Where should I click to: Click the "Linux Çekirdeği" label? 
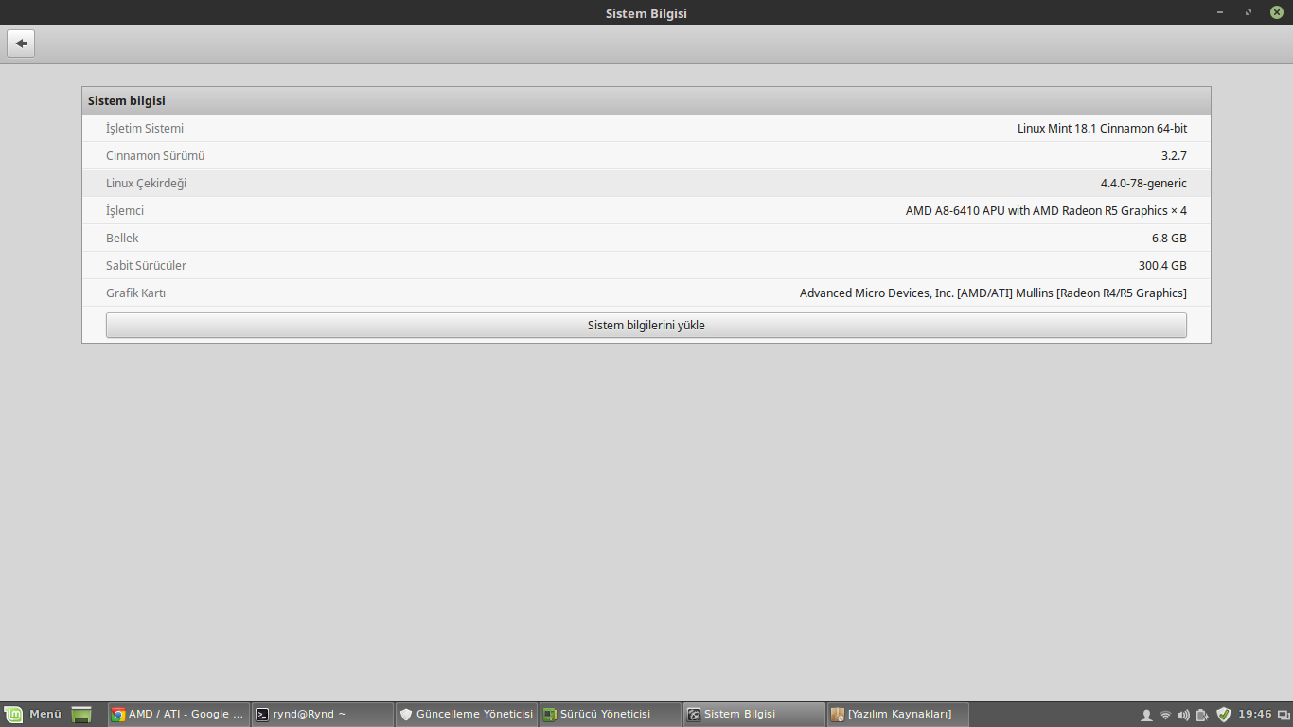147,184
